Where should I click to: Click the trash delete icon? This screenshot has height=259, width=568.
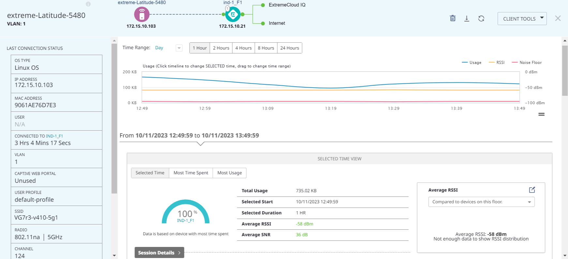point(453,18)
